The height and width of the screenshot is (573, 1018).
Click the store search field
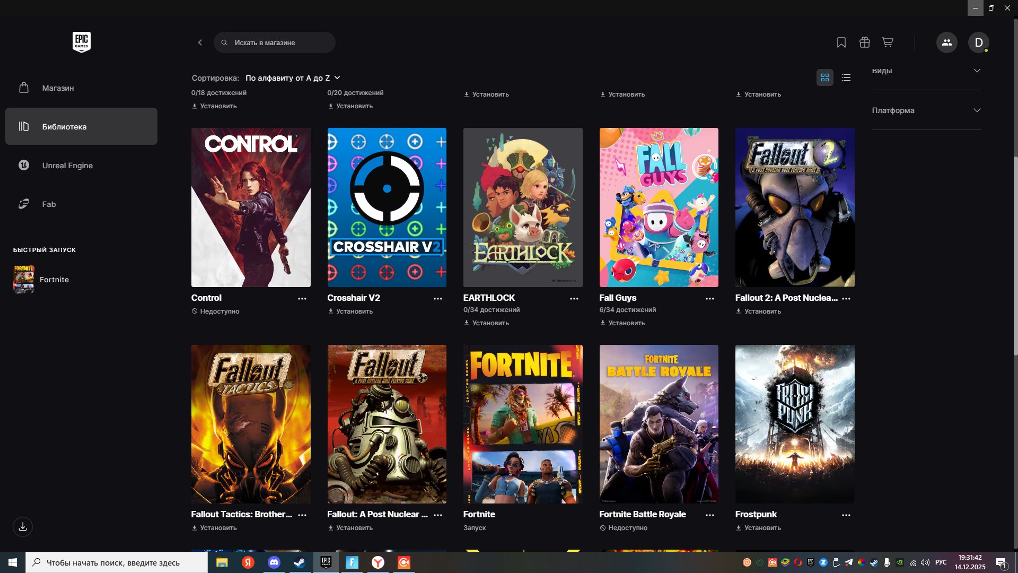pyautogui.click(x=275, y=42)
